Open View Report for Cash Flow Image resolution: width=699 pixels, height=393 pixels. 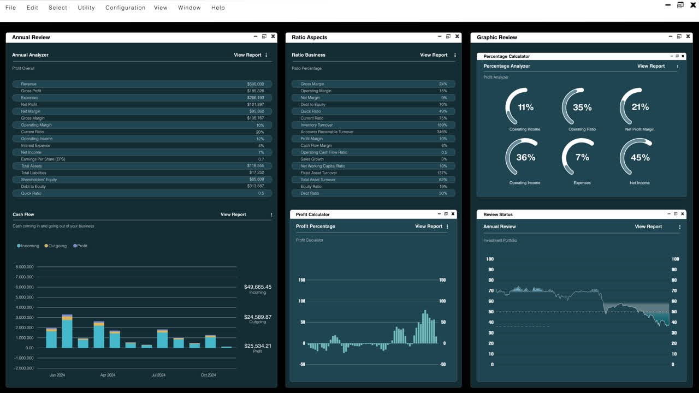233,215
